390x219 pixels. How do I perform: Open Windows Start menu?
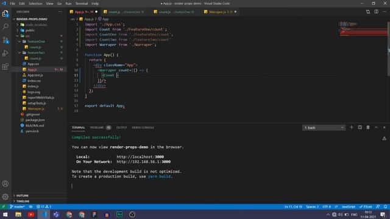click(5, 214)
